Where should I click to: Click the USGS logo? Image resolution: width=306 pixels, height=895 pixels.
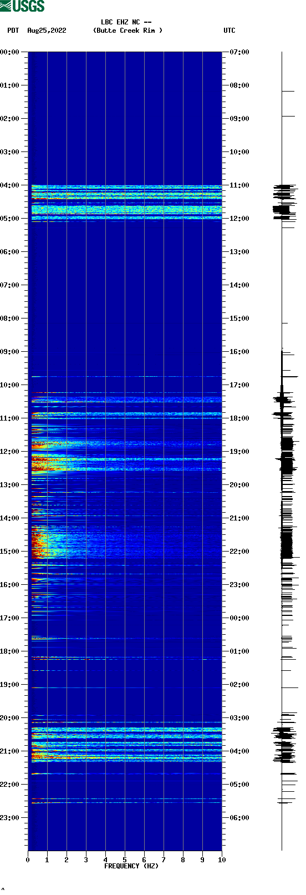click(22, 6)
